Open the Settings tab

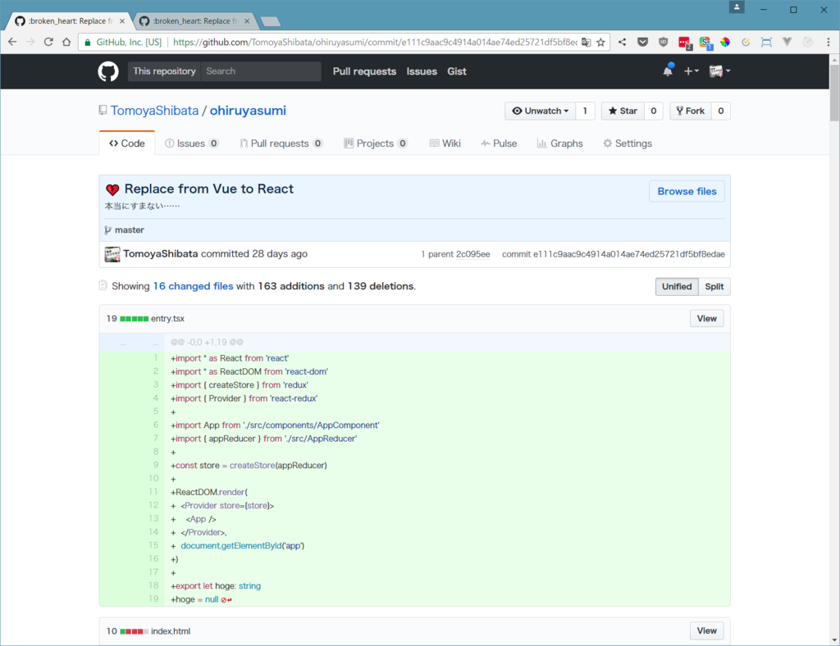coord(628,143)
